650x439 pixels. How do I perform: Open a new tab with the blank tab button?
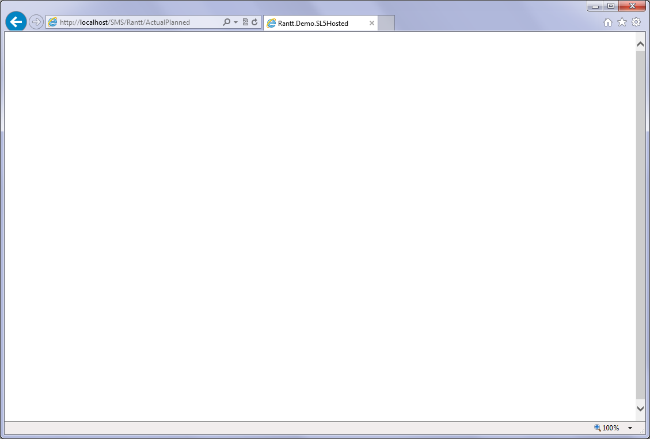click(386, 24)
